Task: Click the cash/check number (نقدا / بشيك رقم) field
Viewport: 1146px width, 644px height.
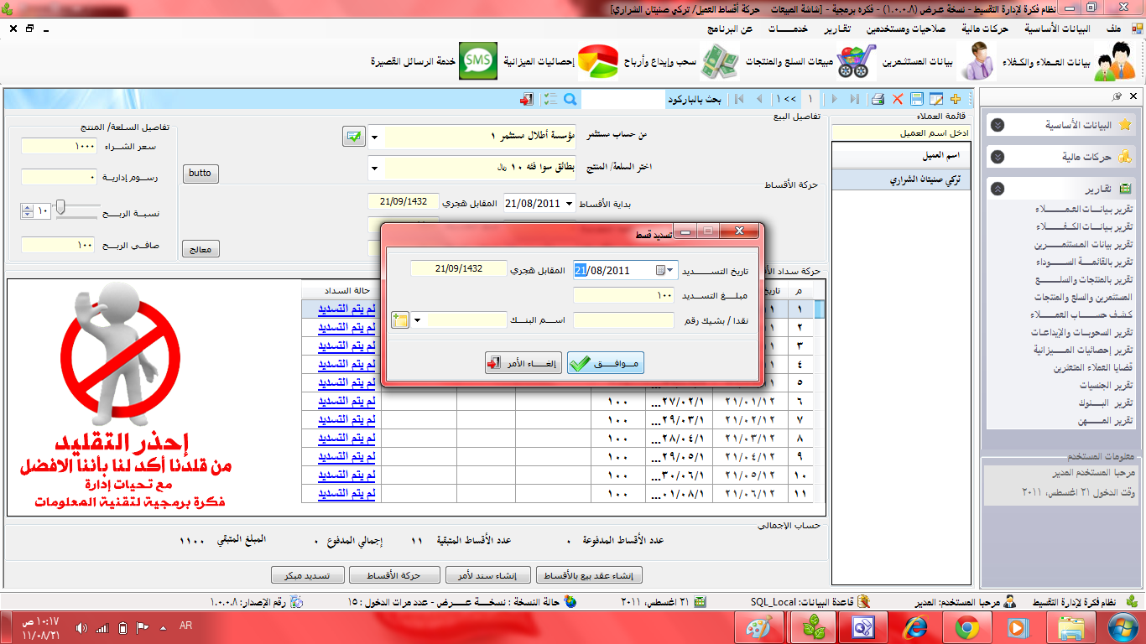Action: coord(623,320)
